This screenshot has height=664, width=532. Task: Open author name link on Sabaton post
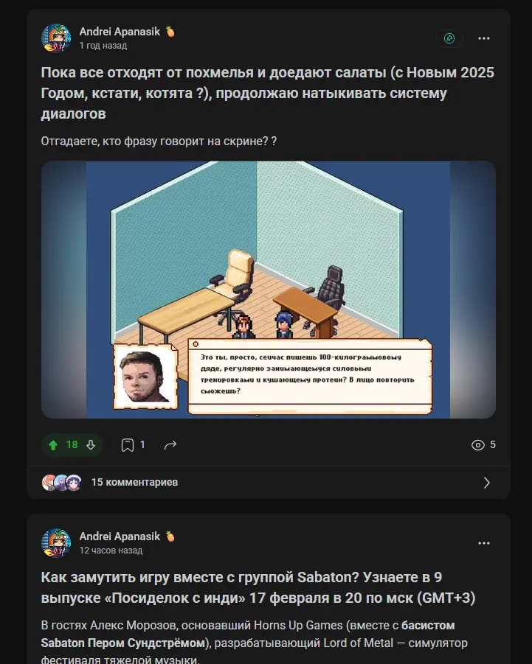coord(120,537)
